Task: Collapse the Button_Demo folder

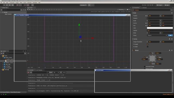Action: [3, 57]
